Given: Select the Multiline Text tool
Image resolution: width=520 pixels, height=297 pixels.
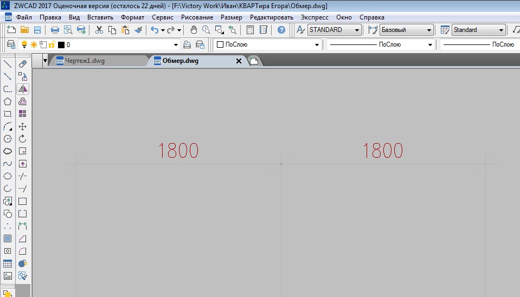Looking at the screenshot, I should tap(8, 276).
